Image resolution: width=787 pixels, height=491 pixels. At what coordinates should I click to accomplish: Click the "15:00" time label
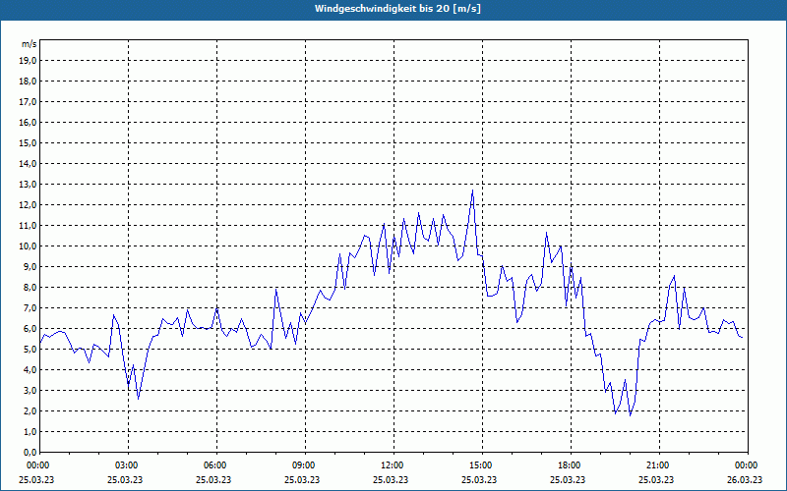(x=482, y=465)
